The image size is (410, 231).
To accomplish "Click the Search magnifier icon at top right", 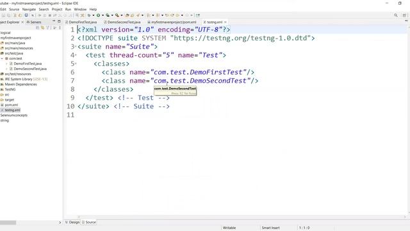I will coord(396,15).
